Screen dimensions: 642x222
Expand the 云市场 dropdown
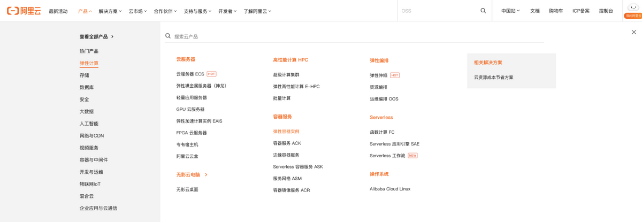[137, 11]
